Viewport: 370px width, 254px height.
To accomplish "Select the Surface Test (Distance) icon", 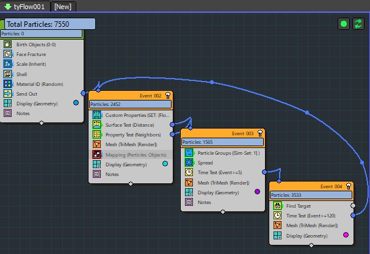I will click(x=96, y=125).
